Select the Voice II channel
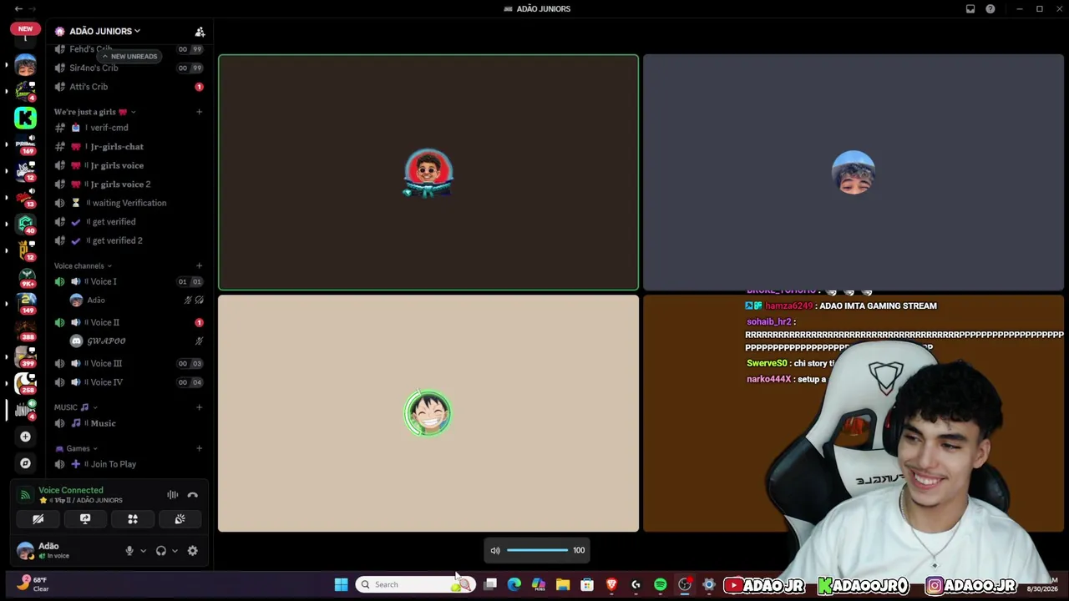 [x=129, y=322]
